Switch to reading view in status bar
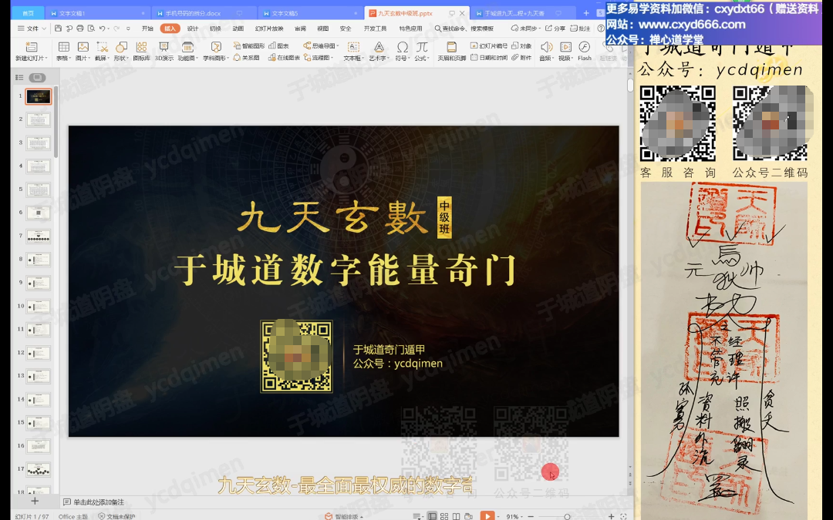Image resolution: width=833 pixels, height=520 pixels. [x=456, y=515]
